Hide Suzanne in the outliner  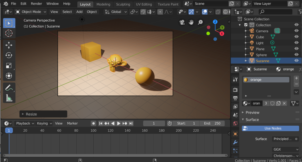point(296,61)
